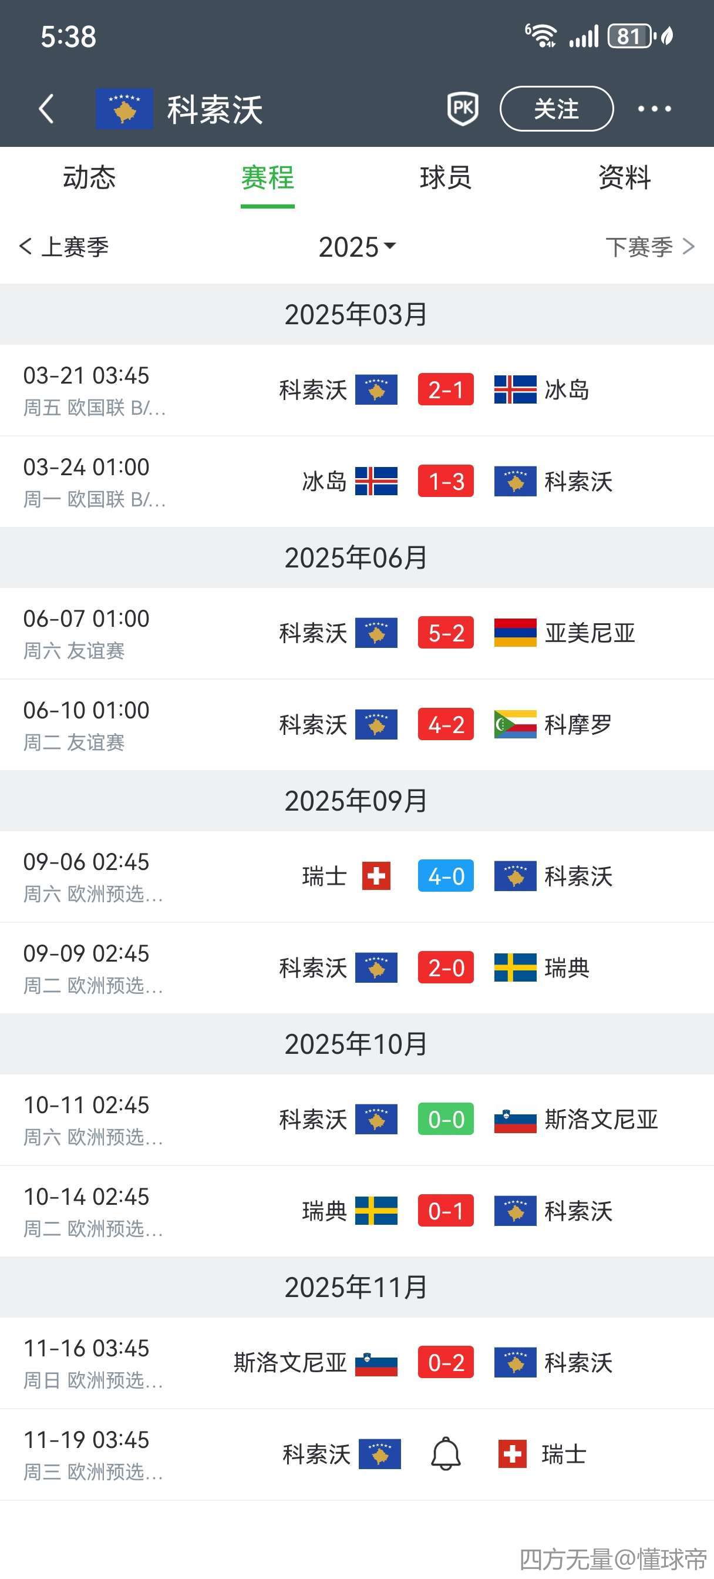The image size is (714, 1579).
Task: Open the 资料 tab
Action: 624,179
